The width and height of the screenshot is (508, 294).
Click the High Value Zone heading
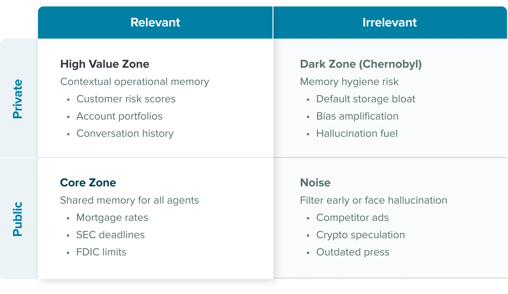pyautogui.click(x=105, y=64)
